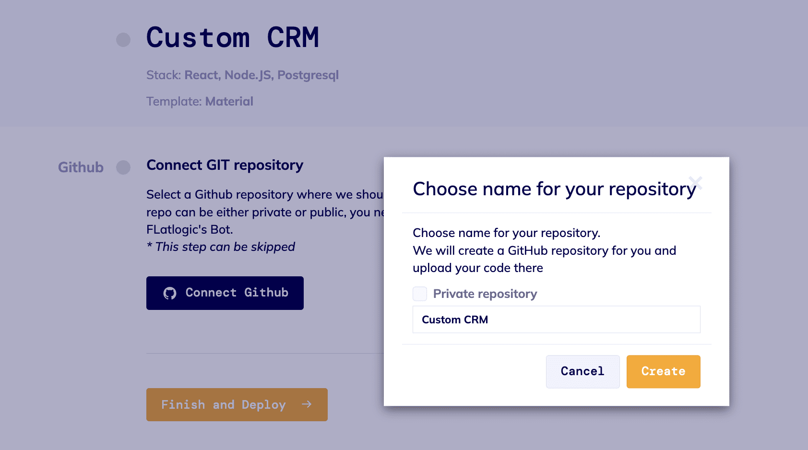The image size is (808, 450).
Task: Click the Choose name for your repository title
Action: click(554, 189)
